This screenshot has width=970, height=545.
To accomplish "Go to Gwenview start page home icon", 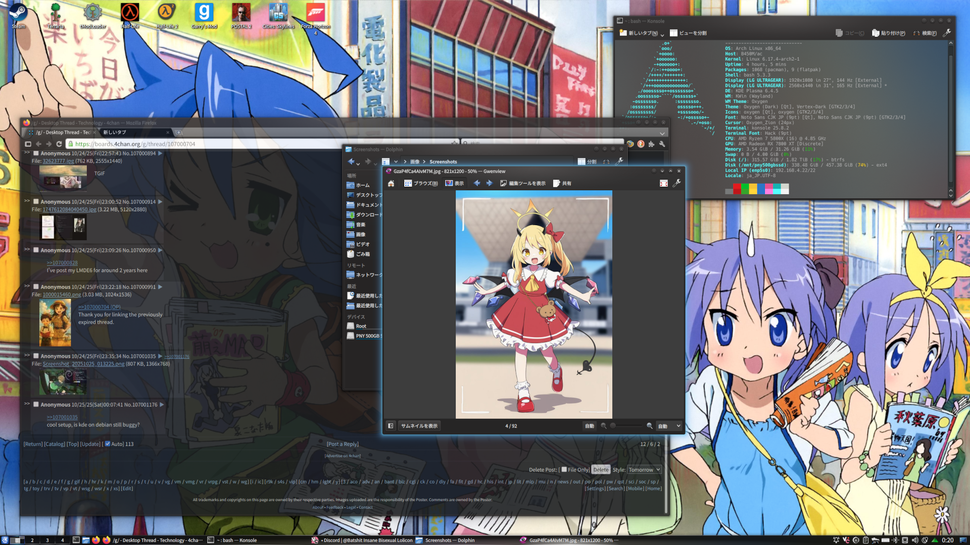I will [391, 184].
